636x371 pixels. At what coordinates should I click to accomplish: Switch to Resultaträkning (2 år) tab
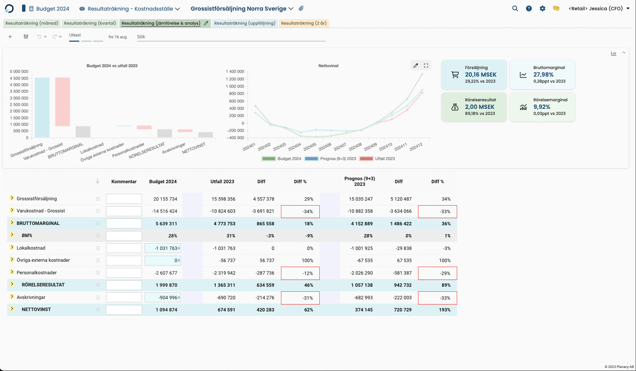pos(304,23)
